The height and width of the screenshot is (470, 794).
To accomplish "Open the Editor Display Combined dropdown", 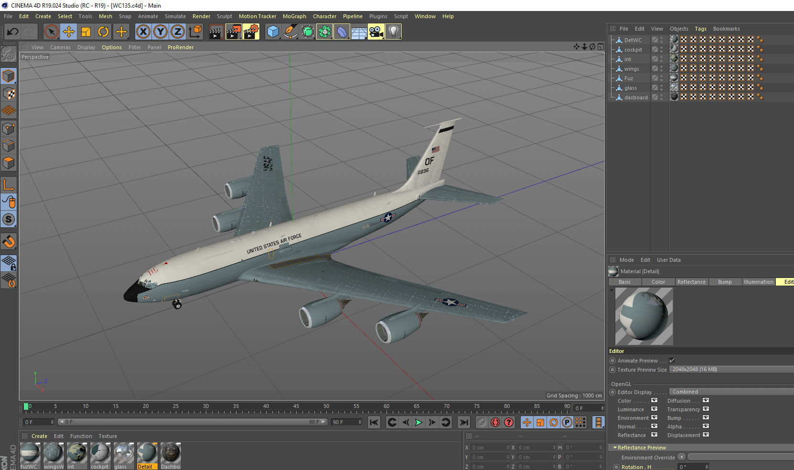I will 731,392.
